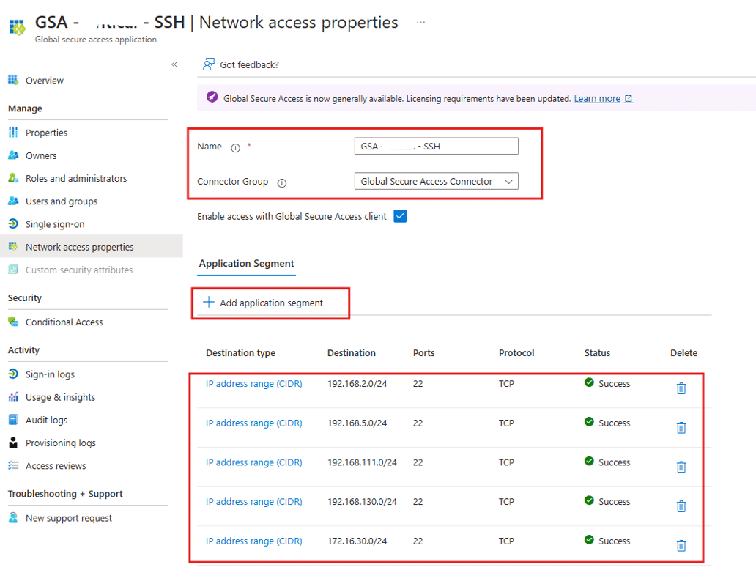Open Access reviews
Screen dimensions: 756x581
coord(56,466)
